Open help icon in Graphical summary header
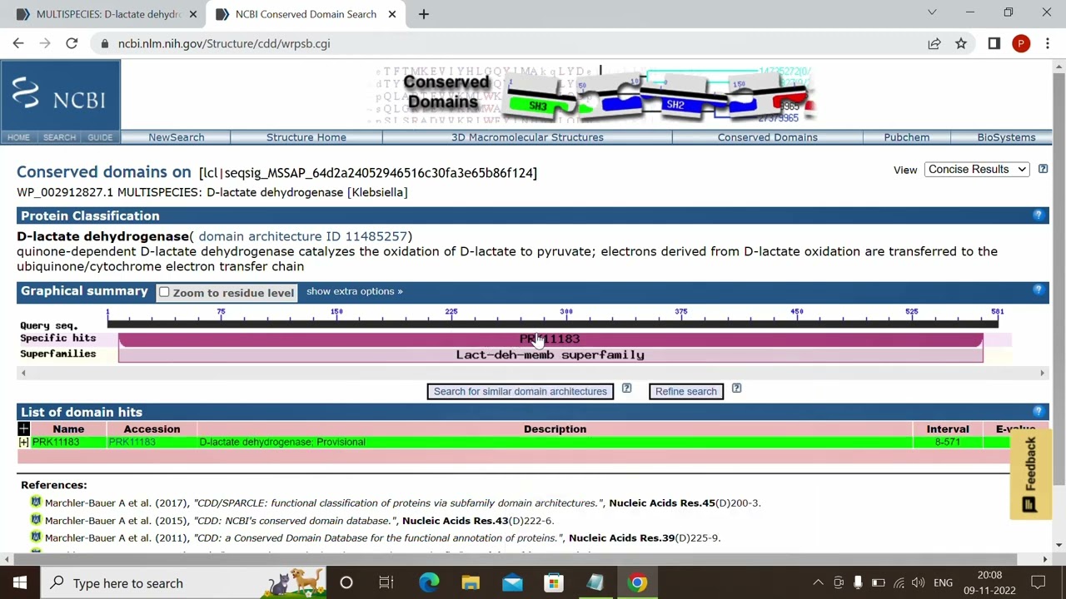Screen dimensions: 1066x599 point(1038,290)
